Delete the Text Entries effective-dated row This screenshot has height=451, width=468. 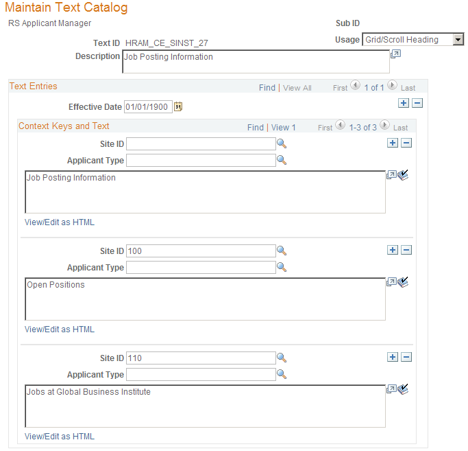[x=417, y=103]
